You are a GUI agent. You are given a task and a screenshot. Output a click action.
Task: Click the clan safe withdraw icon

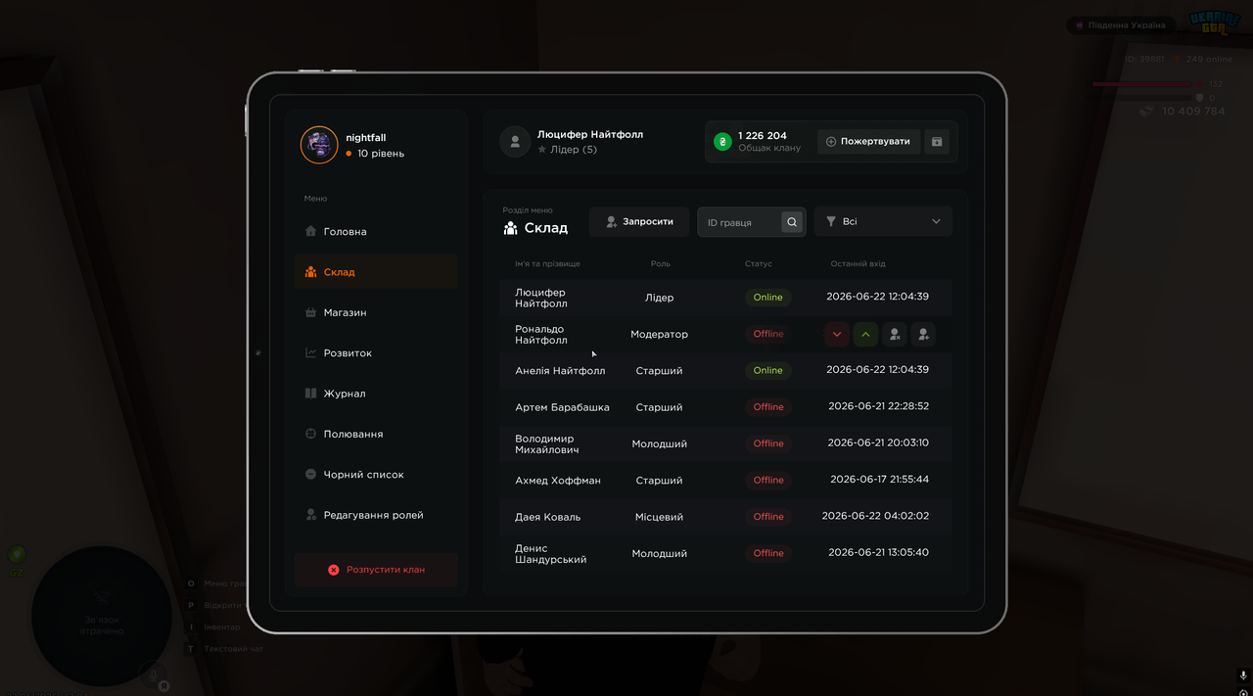click(937, 142)
